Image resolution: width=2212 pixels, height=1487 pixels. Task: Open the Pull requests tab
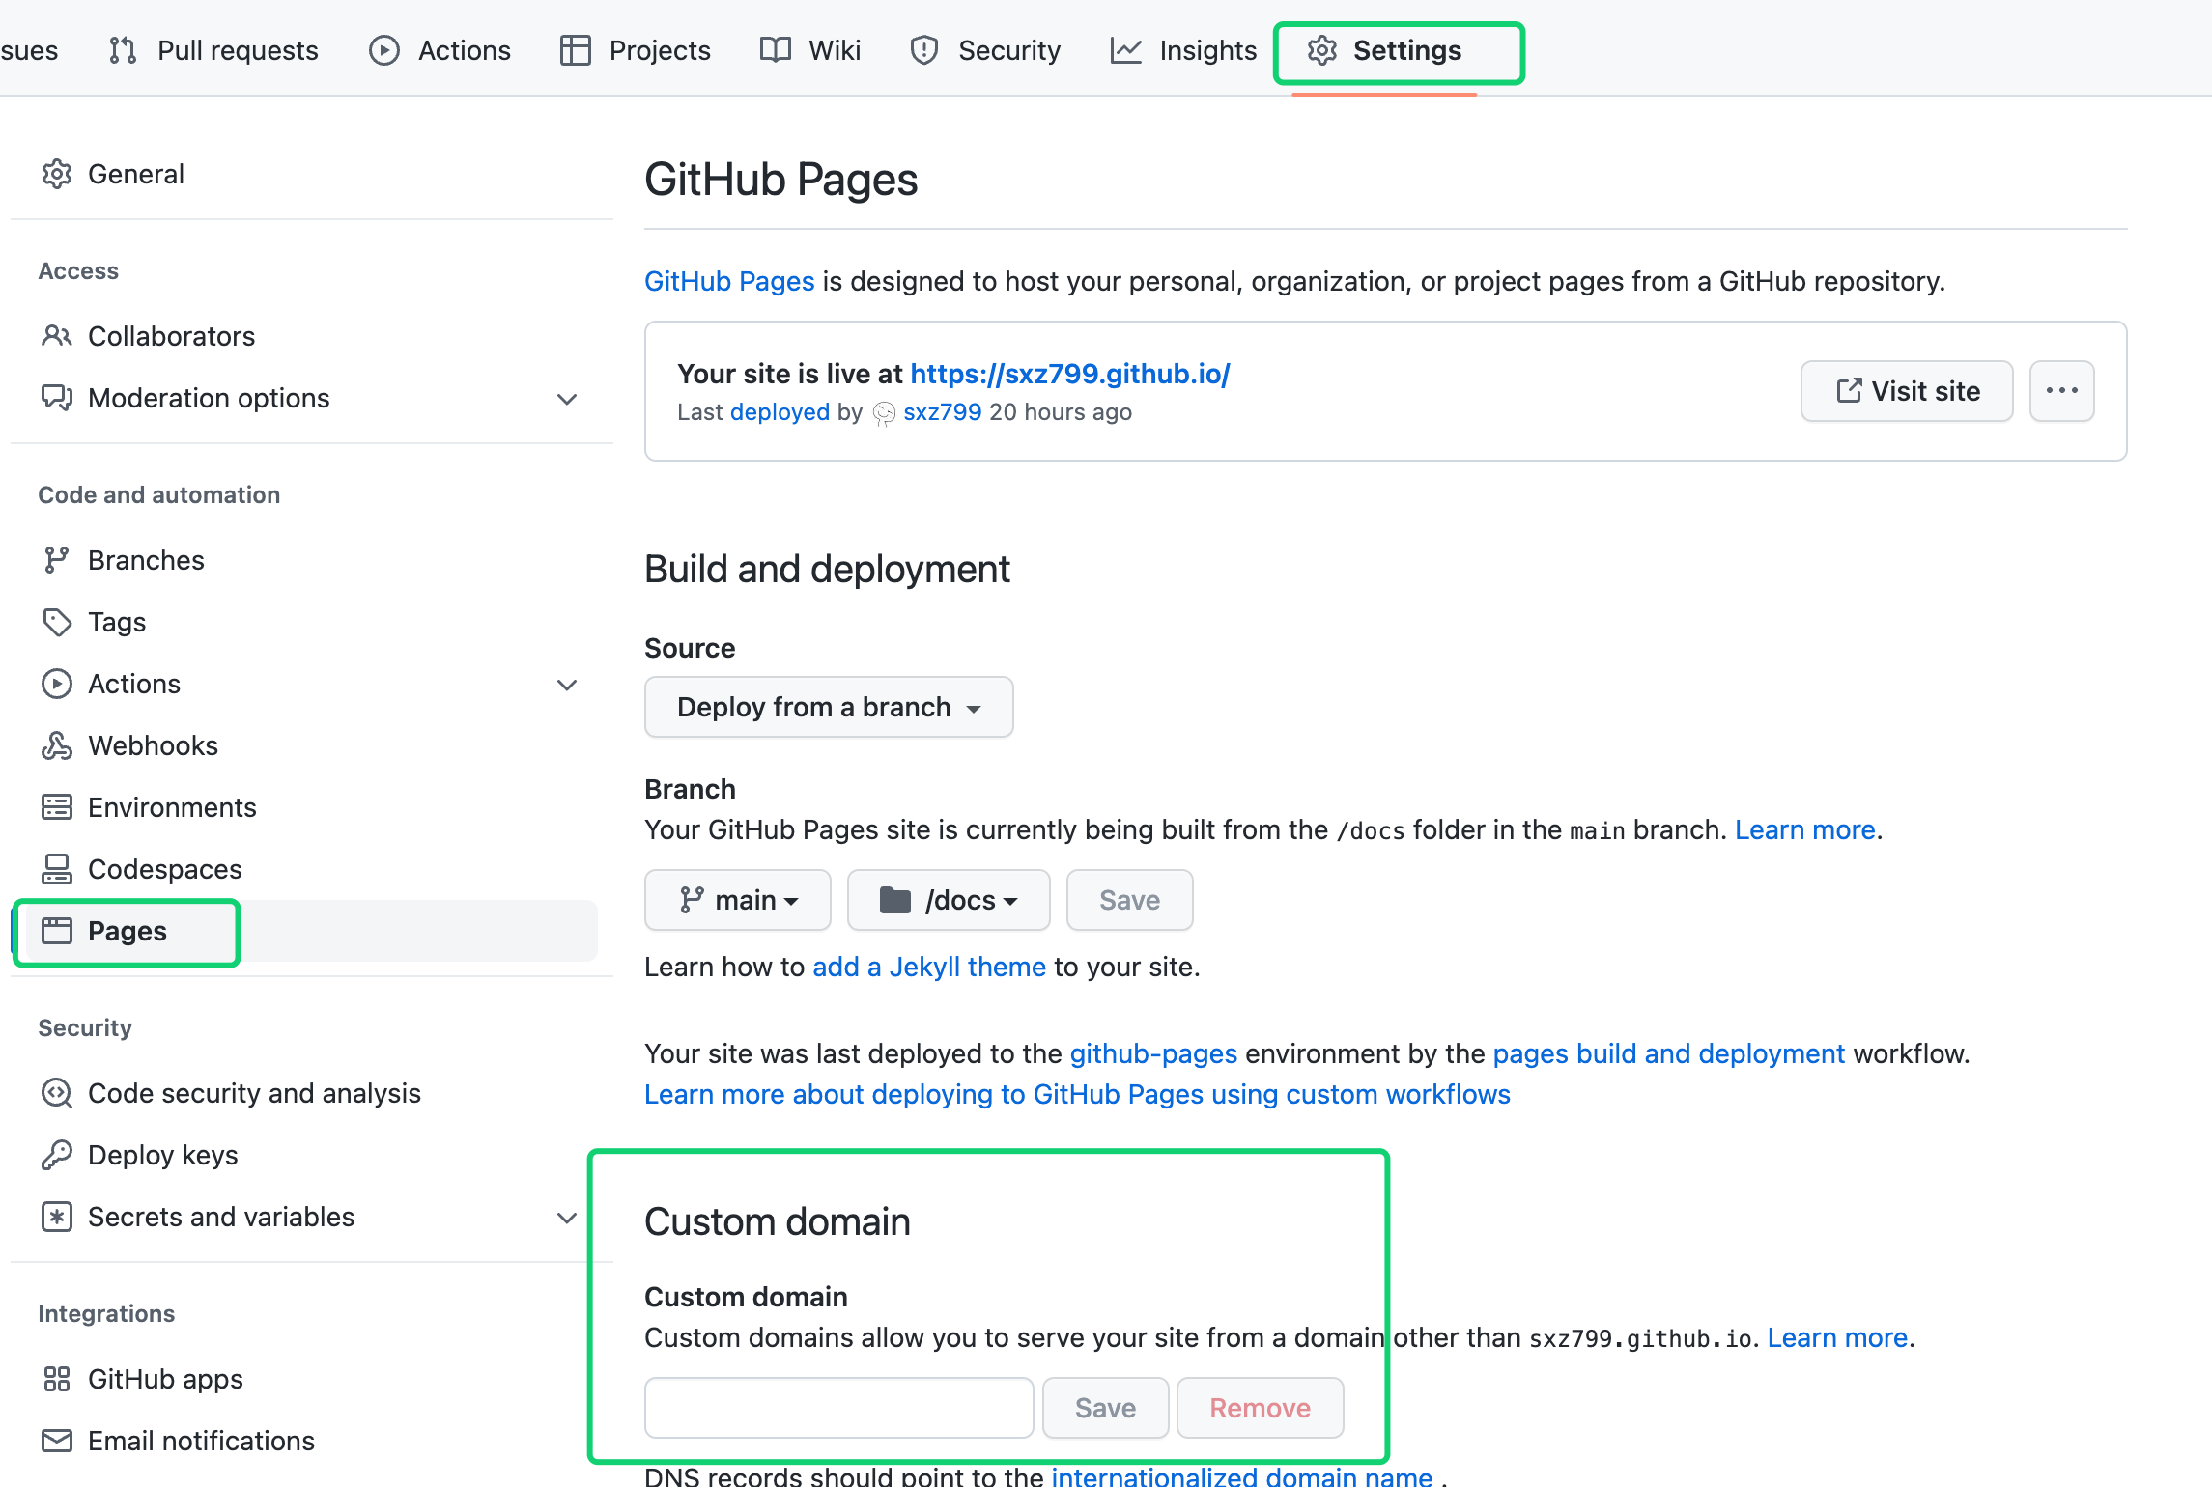pos(214,50)
